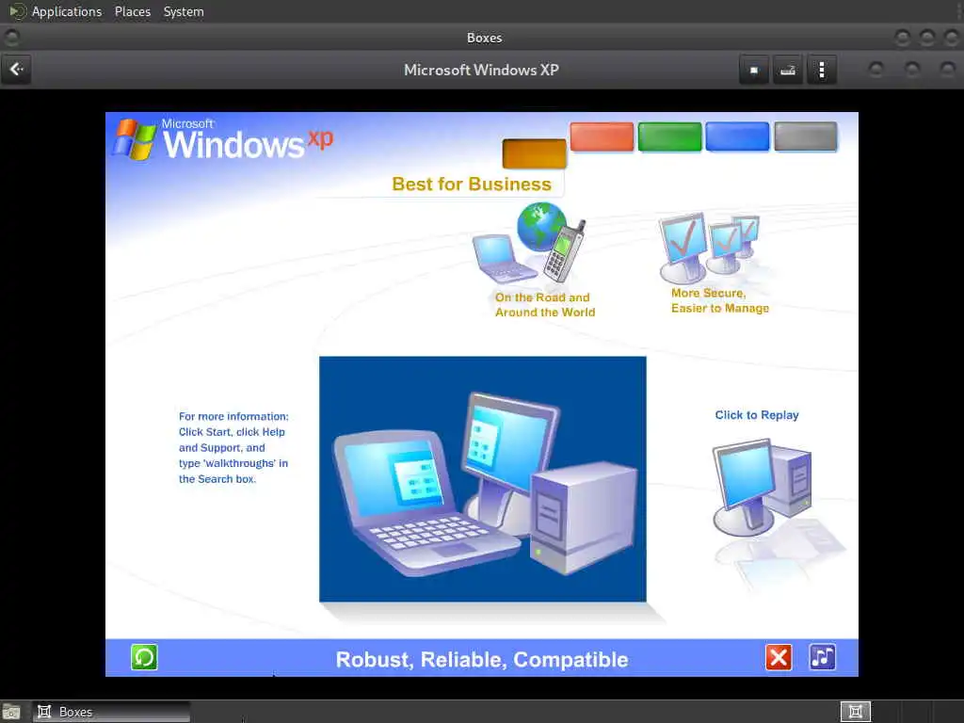Click the Best for Business heading
The image size is (964, 723).
tap(472, 184)
